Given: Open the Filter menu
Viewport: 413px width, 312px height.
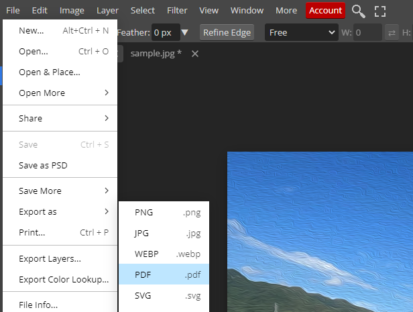Looking at the screenshot, I should click(x=177, y=11).
